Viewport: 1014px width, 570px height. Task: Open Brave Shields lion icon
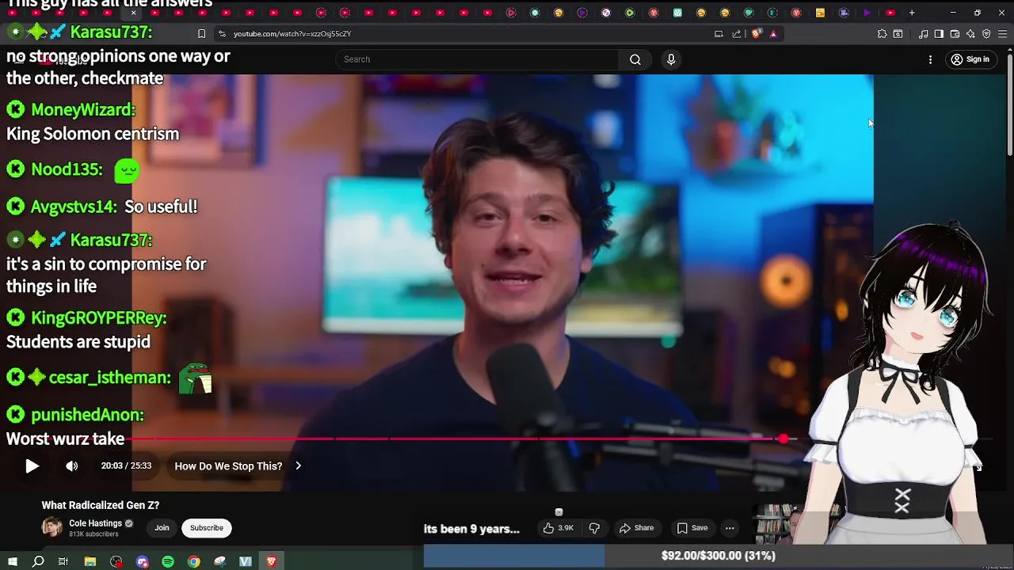pos(757,34)
